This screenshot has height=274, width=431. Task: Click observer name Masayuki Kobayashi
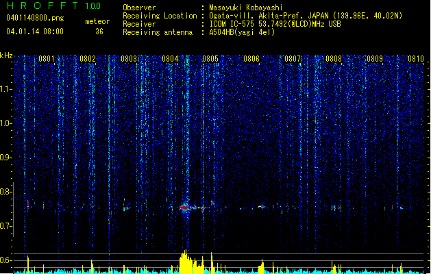[246, 8]
